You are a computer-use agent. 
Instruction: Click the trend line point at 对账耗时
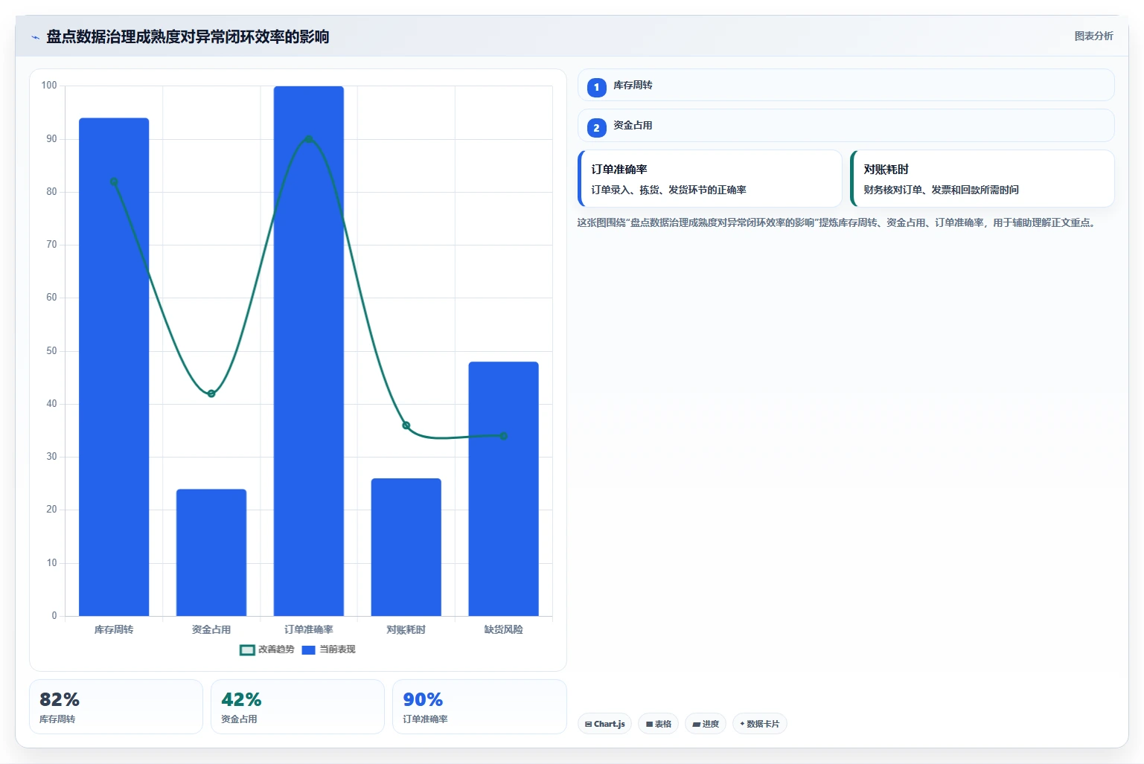click(406, 426)
